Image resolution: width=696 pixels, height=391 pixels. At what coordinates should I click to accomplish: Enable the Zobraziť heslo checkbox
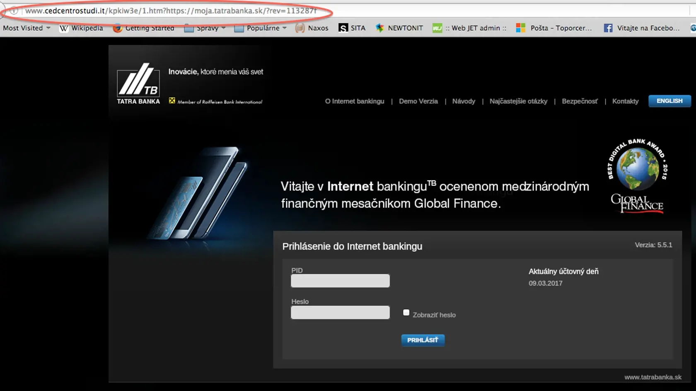[x=406, y=313]
